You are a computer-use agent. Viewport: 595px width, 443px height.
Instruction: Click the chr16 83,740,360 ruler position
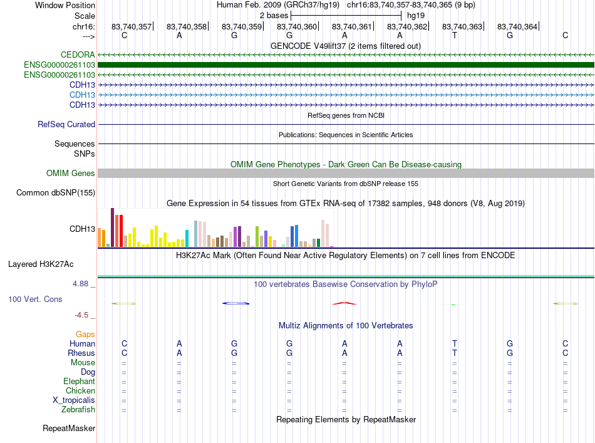click(x=297, y=26)
